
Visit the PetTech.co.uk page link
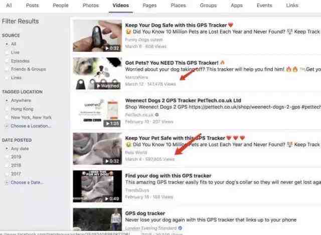[x=139, y=114]
